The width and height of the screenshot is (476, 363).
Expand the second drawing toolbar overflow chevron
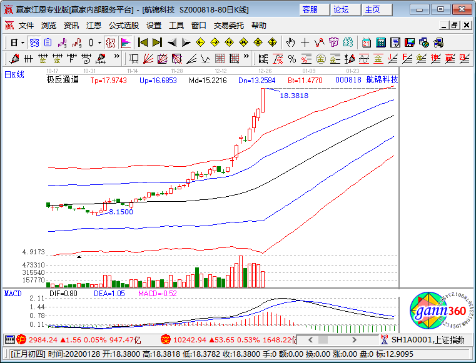coord(246,56)
